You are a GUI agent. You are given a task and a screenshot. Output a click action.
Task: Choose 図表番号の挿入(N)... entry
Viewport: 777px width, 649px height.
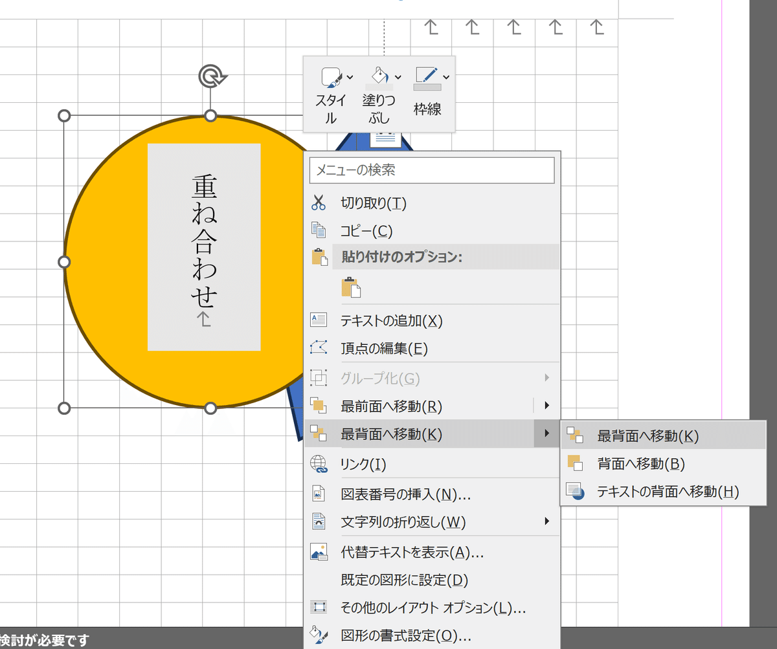tap(432, 494)
